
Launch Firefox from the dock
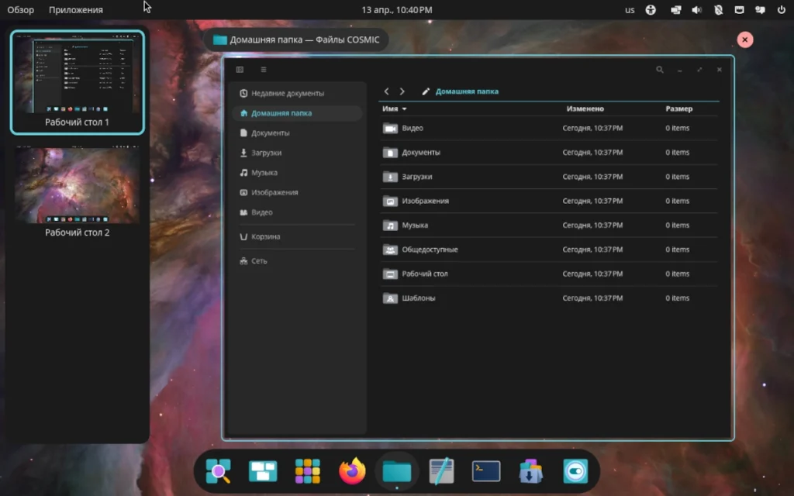(x=352, y=470)
